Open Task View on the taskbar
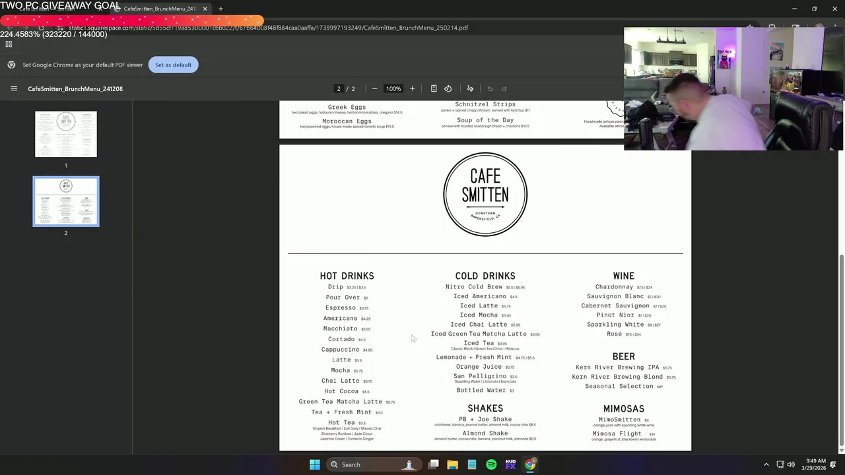 [433, 464]
